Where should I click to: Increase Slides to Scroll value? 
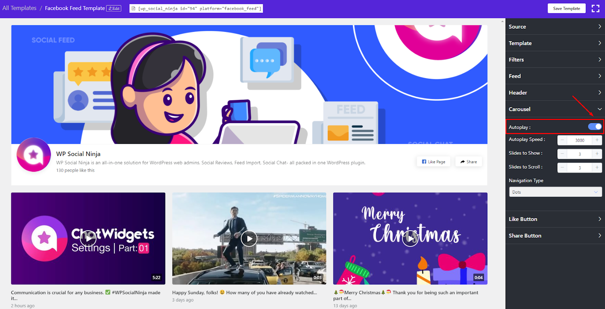point(597,168)
